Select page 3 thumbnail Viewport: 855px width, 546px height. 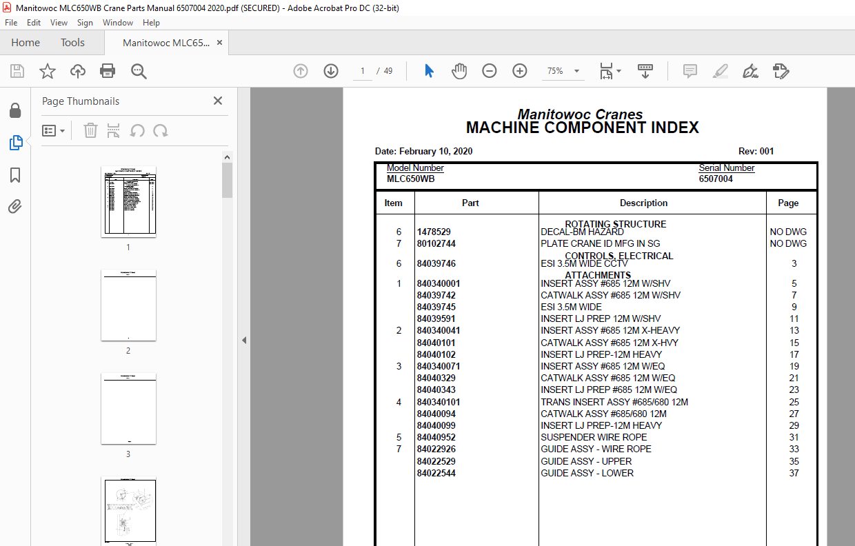click(128, 408)
